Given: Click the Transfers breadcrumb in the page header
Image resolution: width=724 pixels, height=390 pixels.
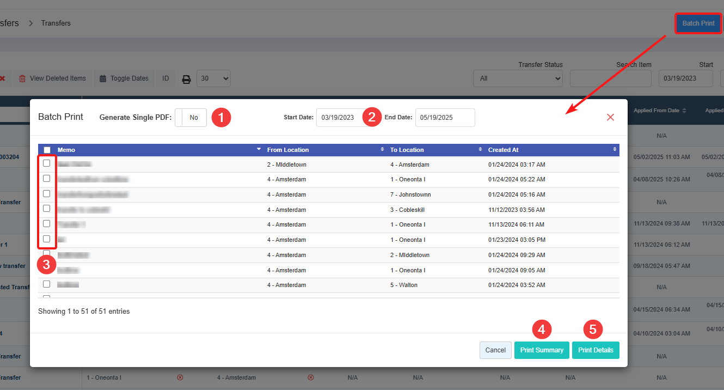Looking at the screenshot, I should coord(56,23).
